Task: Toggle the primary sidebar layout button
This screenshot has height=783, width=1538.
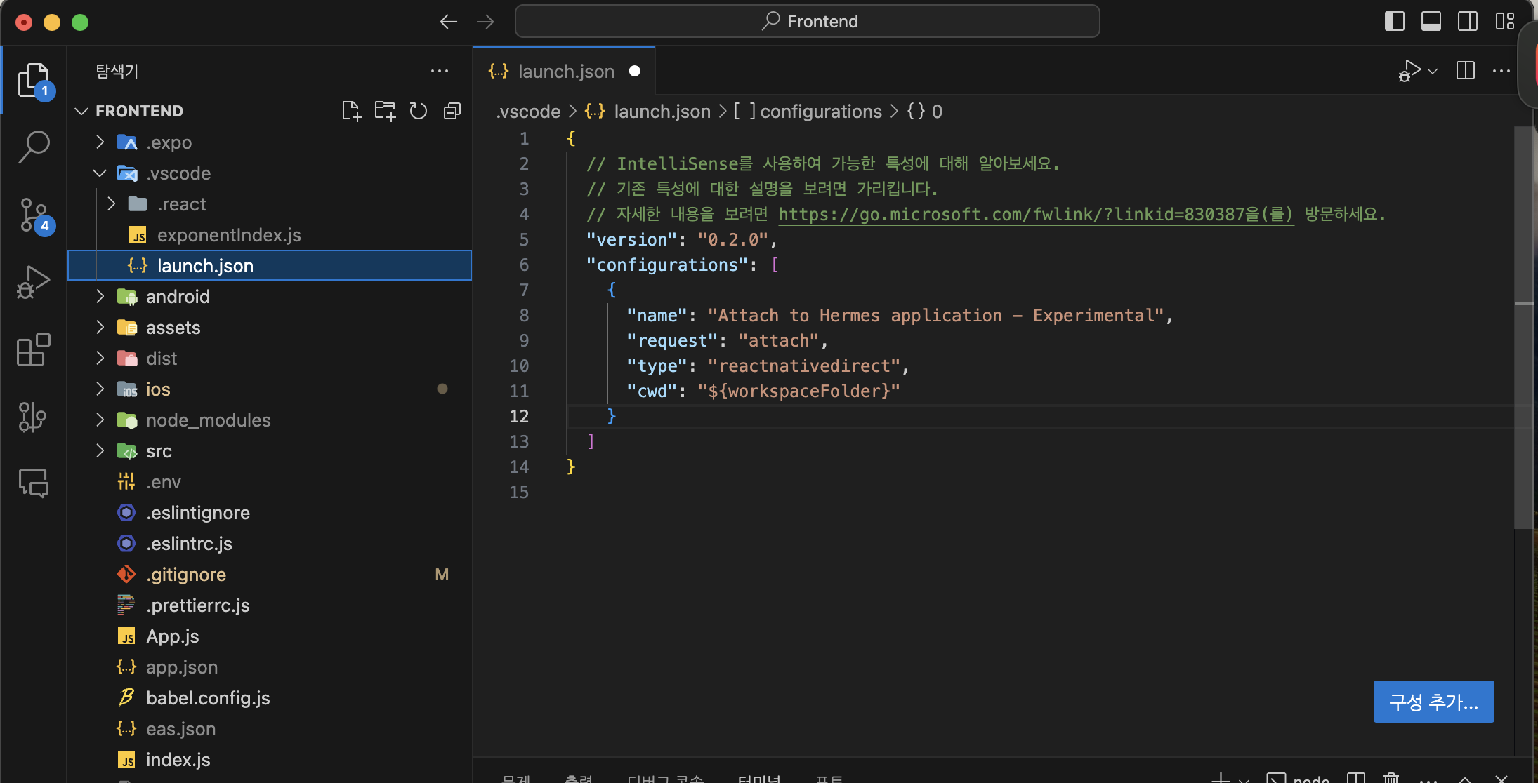Action: coord(1394,21)
